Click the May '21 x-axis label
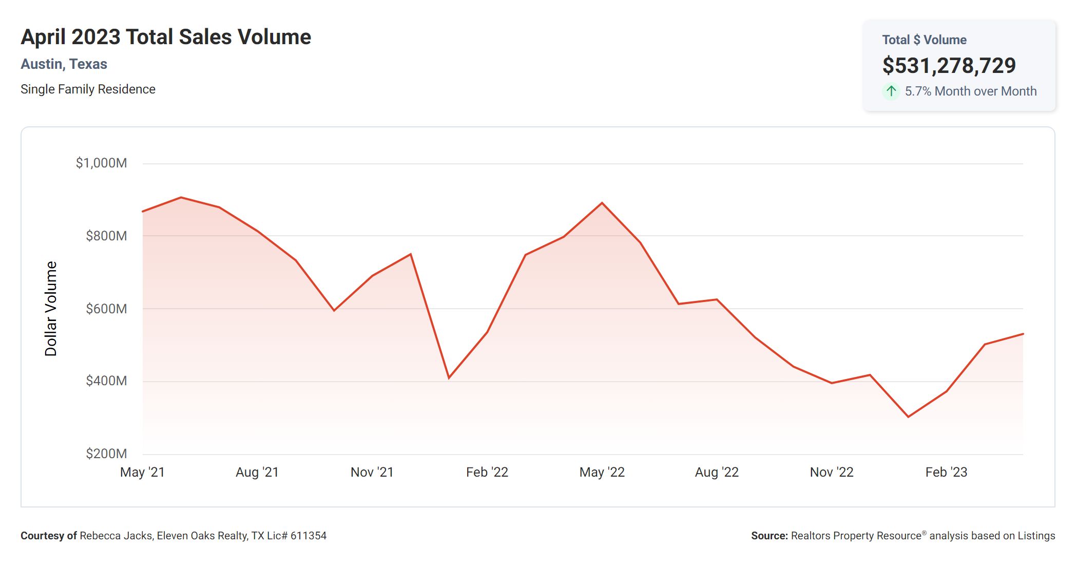The image size is (1076, 565). tap(142, 472)
